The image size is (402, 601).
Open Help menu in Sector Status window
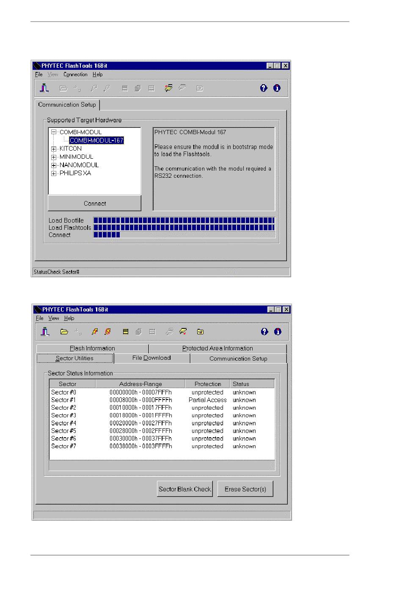coord(69,318)
